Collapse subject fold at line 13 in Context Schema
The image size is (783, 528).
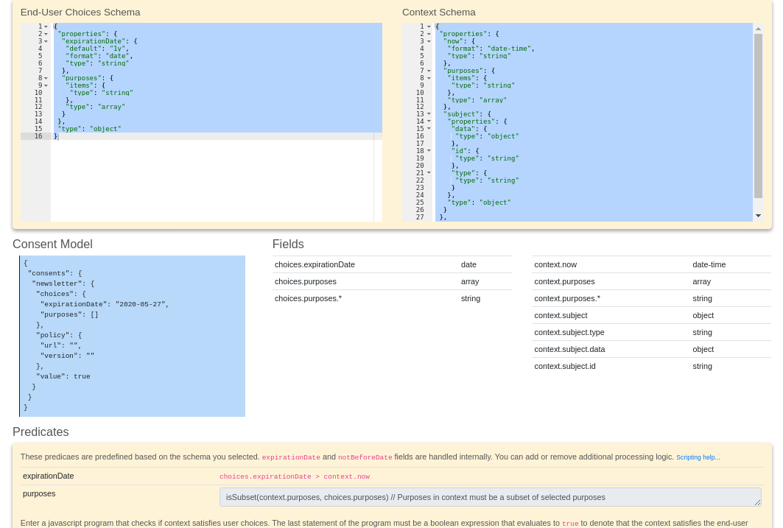[429, 114]
